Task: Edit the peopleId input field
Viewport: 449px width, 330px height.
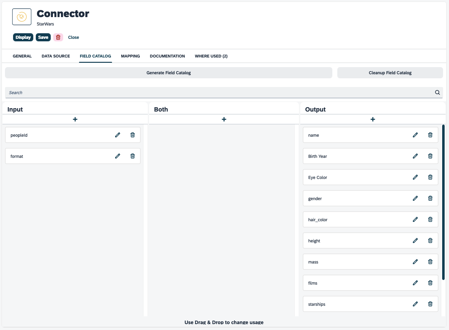Action: coord(118,135)
